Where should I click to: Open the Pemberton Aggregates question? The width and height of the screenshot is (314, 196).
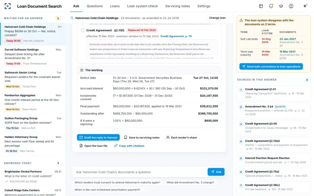(x=33, y=102)
